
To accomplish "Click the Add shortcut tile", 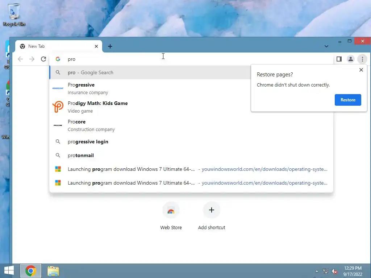I will coord(212,216).
